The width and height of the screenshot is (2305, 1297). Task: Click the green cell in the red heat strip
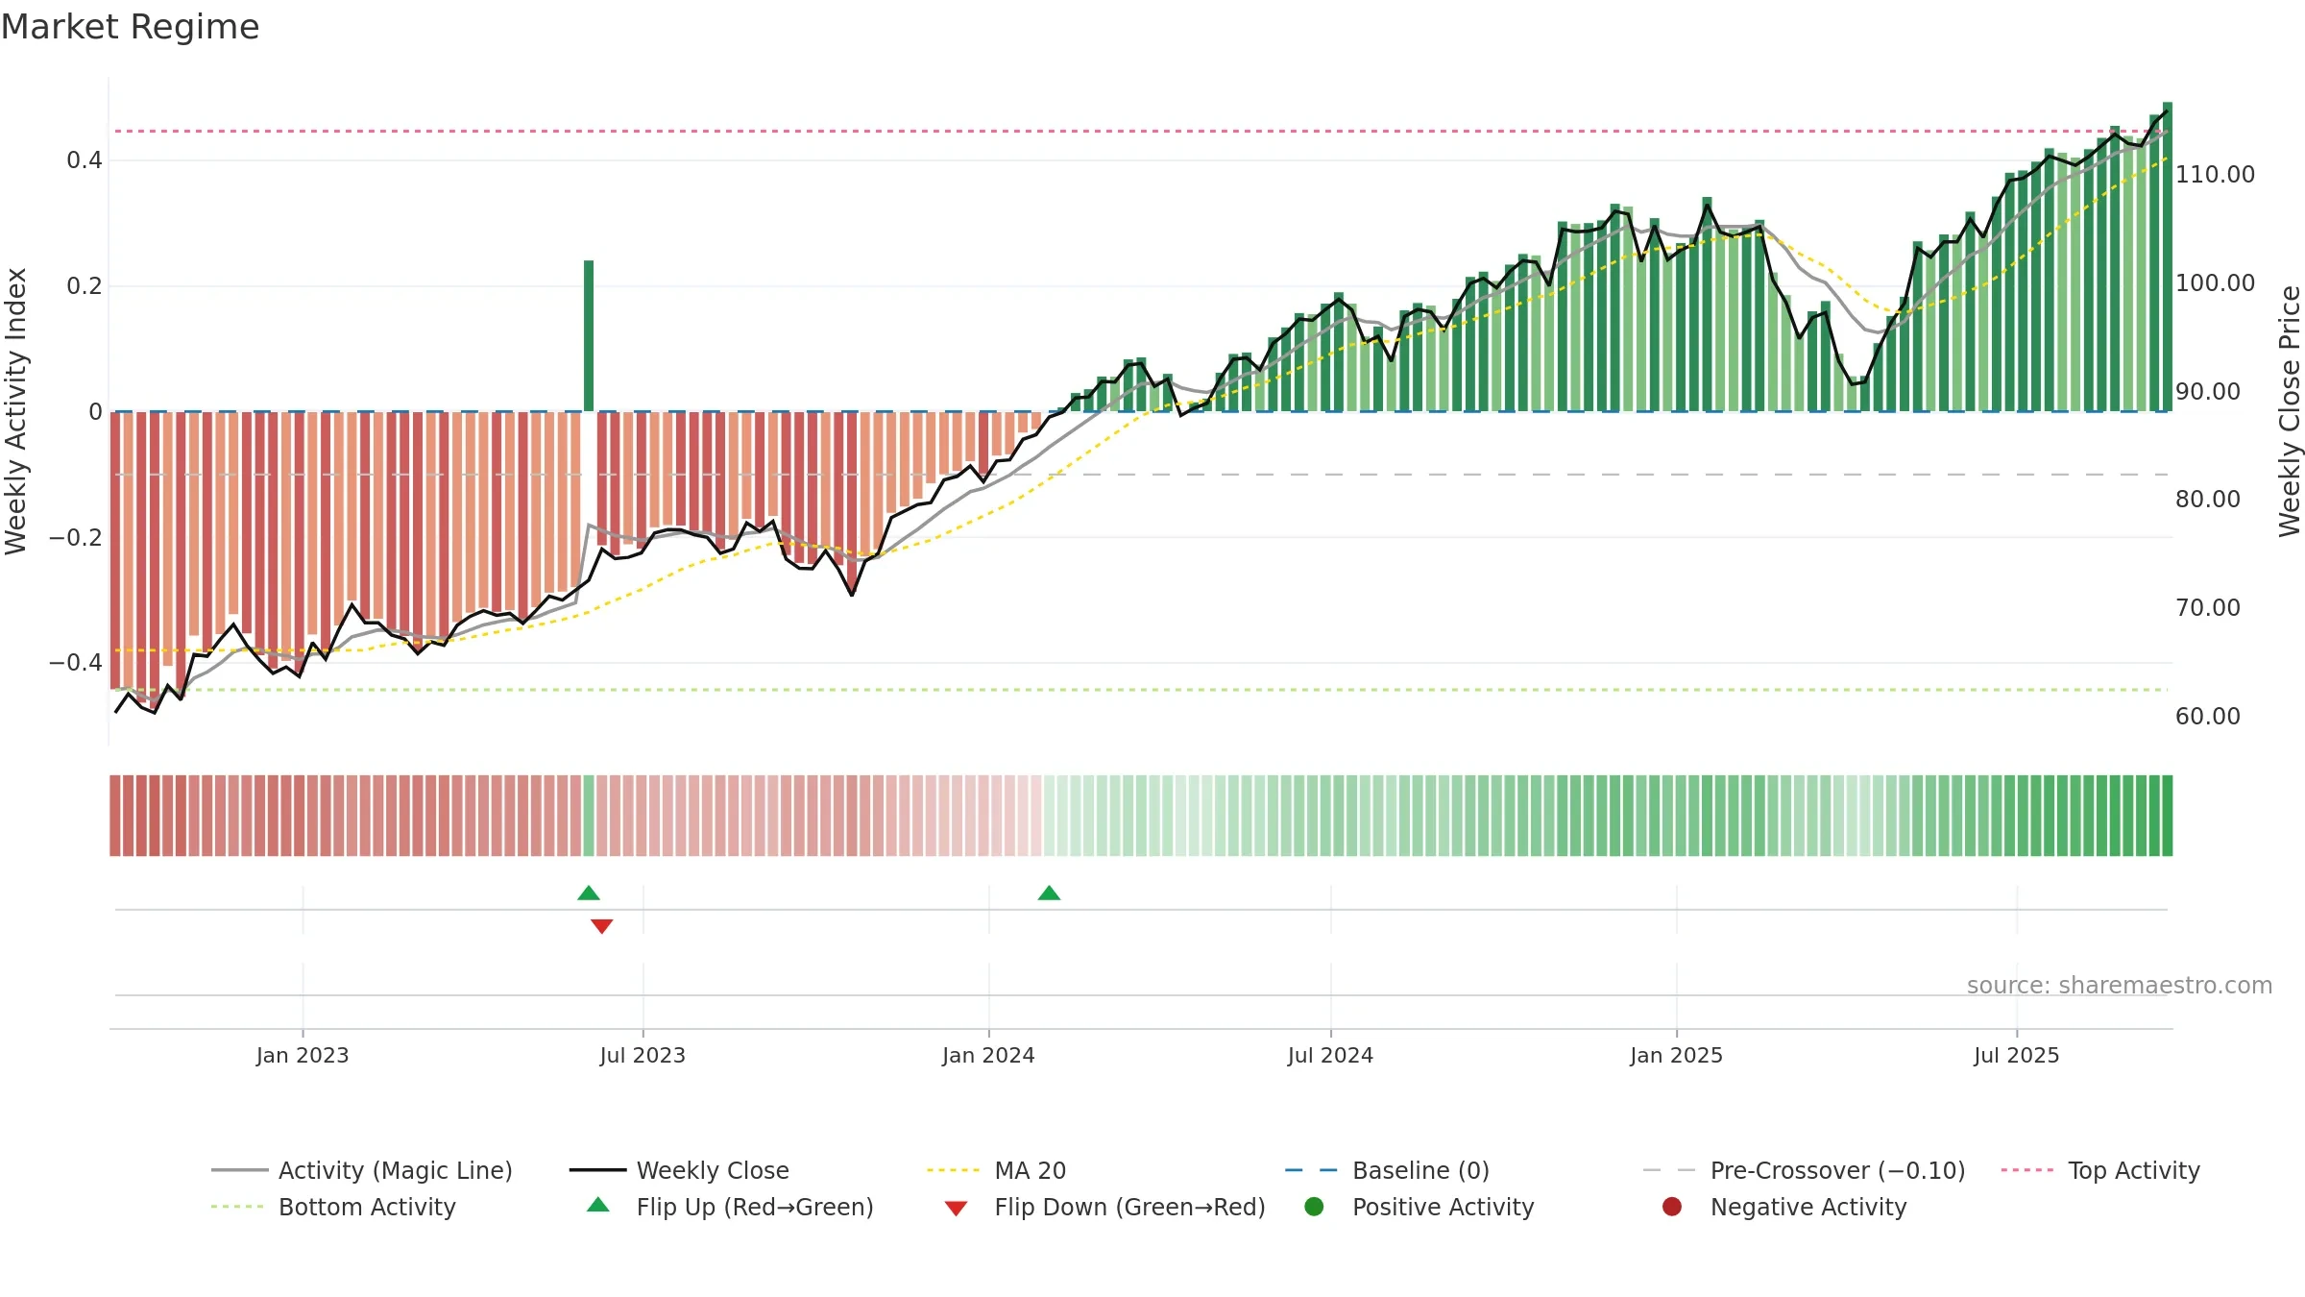click(x=589, y=816)
